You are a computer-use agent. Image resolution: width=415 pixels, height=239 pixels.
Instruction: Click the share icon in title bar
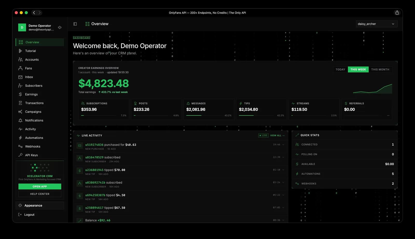[397, 13]
